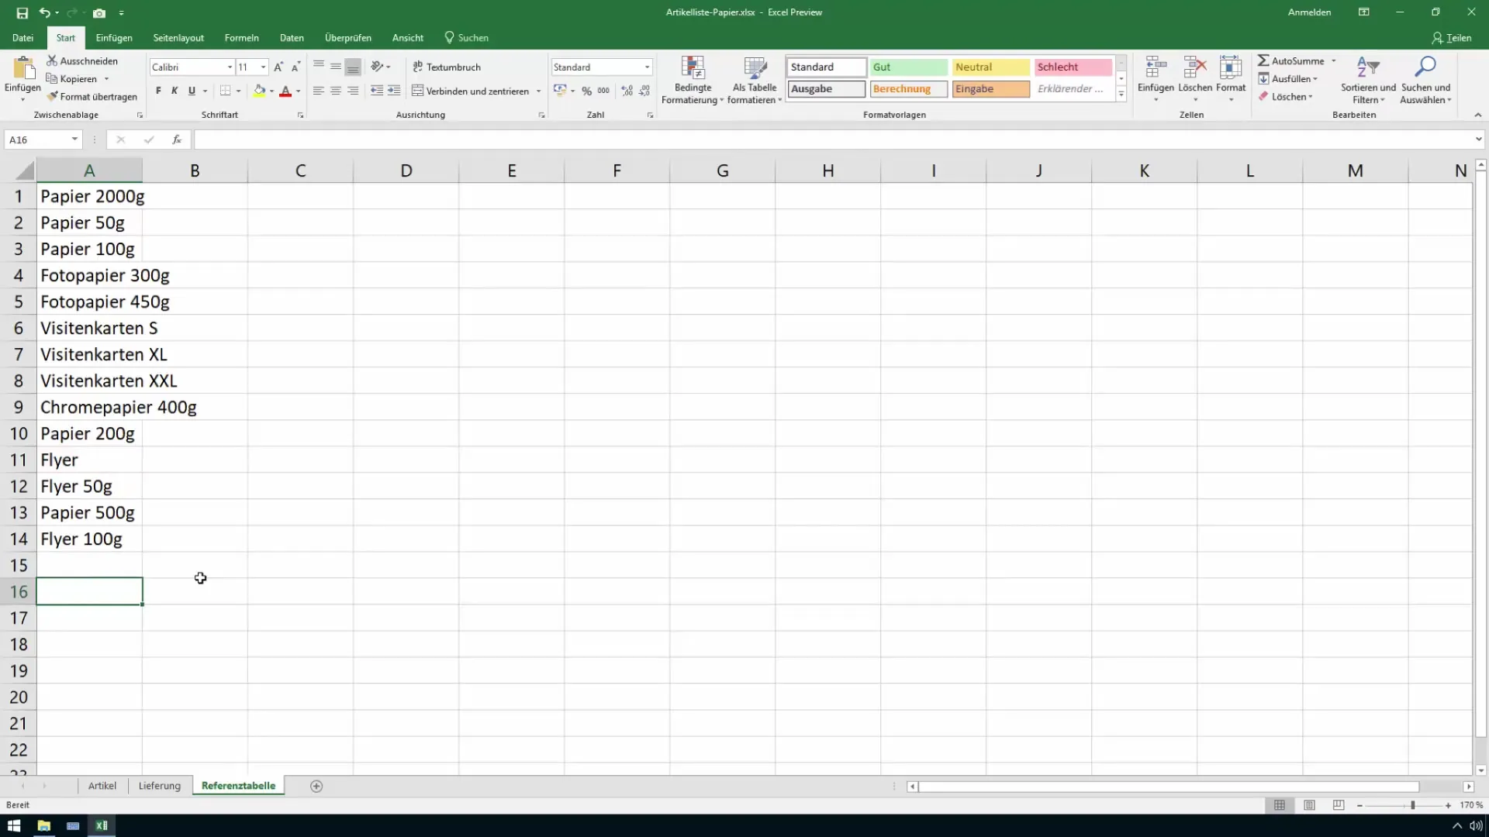Switch to page break preview
Viewport: 1489px width, 837px height.
[x=1339, y=805]
